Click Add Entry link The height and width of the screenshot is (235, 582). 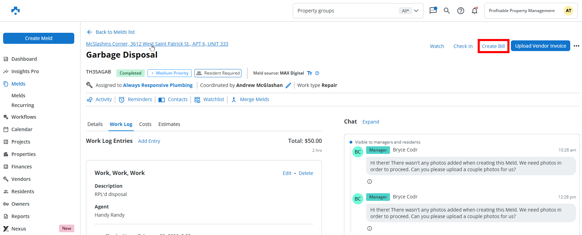tap(149, 141)
